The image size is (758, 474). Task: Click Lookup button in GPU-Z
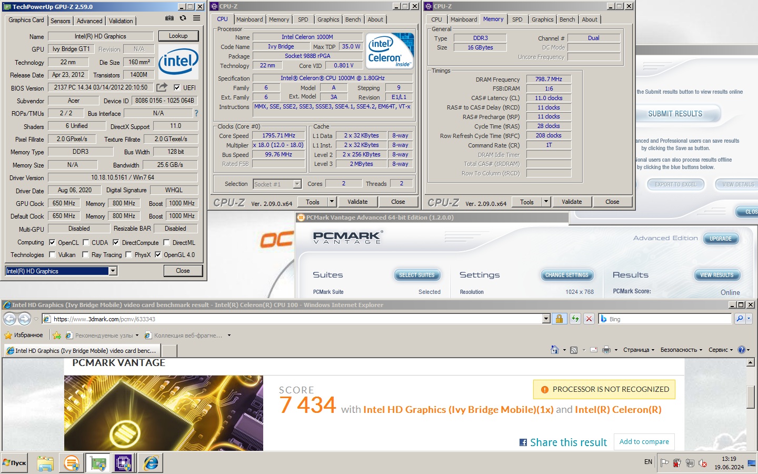(x=178, y=36)
